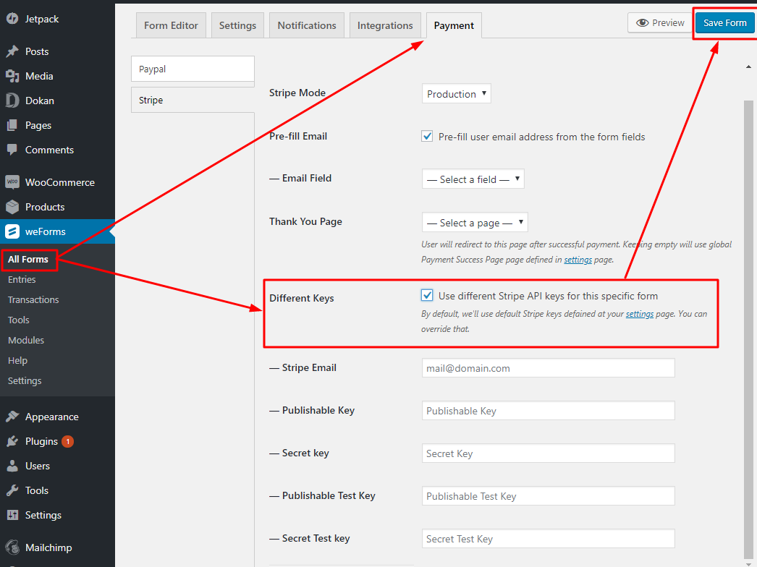Click the Dokan logo icon
Viewport: 757px width, 567px height.
tap(12, 101)
